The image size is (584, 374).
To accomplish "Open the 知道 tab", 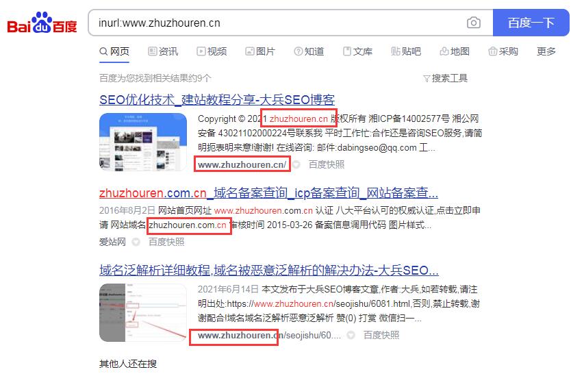I will pos(309,51).
